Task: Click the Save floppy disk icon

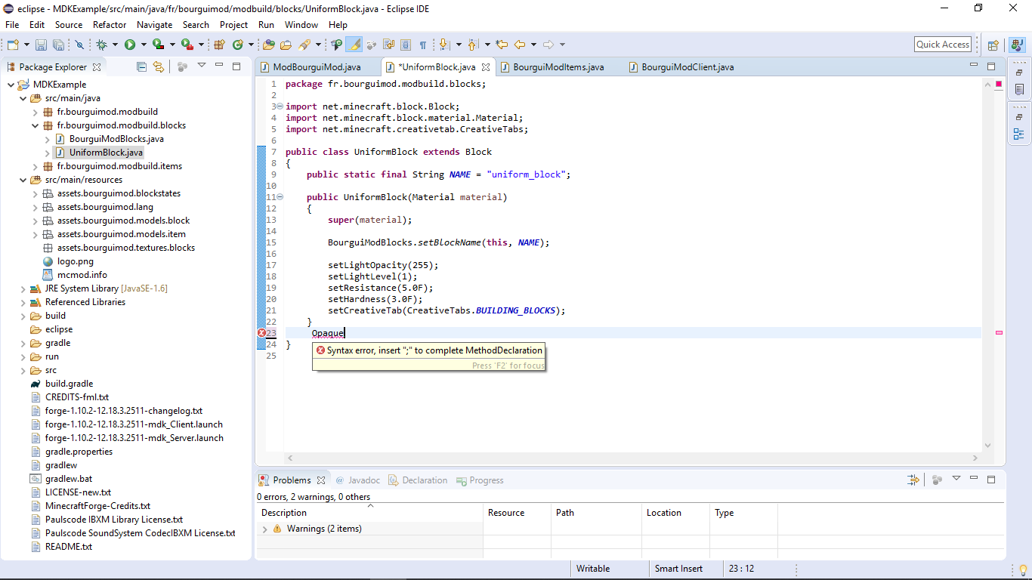Action: click(x=41, y=45)
